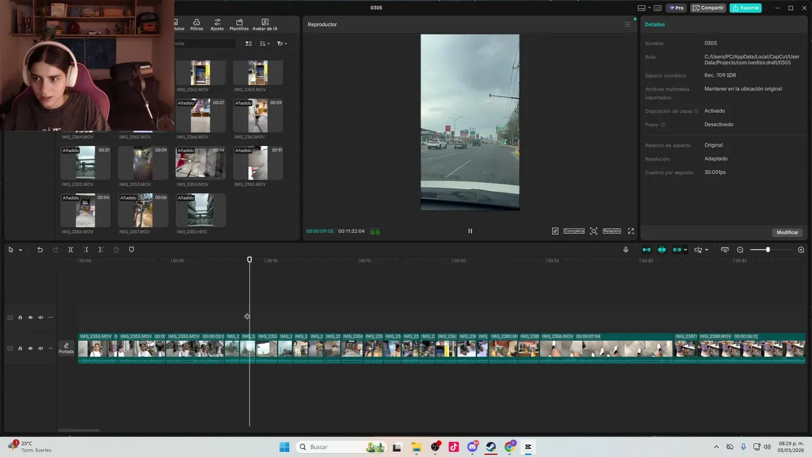This screenshot has height=457, width=812.
Task: Open the Filtros tab
Action: (197, 25)
